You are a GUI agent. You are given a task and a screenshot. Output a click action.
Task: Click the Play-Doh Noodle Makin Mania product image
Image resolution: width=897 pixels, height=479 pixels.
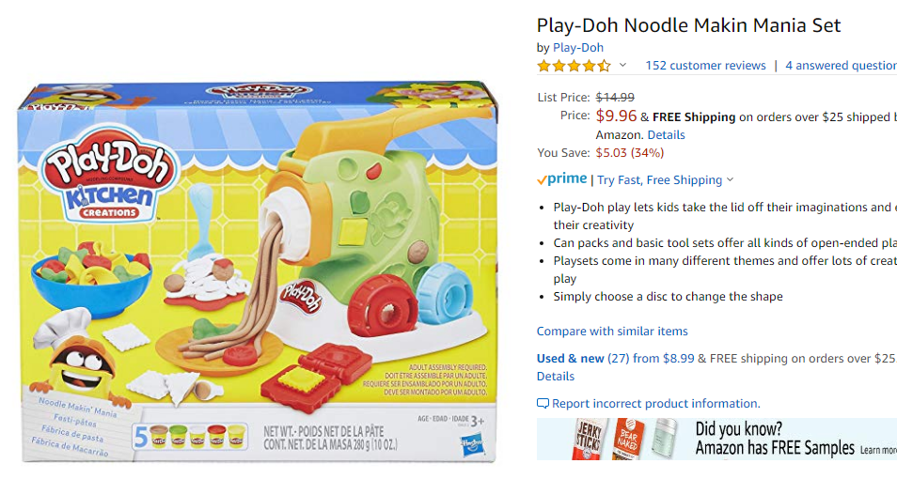[x=259, y=272]
